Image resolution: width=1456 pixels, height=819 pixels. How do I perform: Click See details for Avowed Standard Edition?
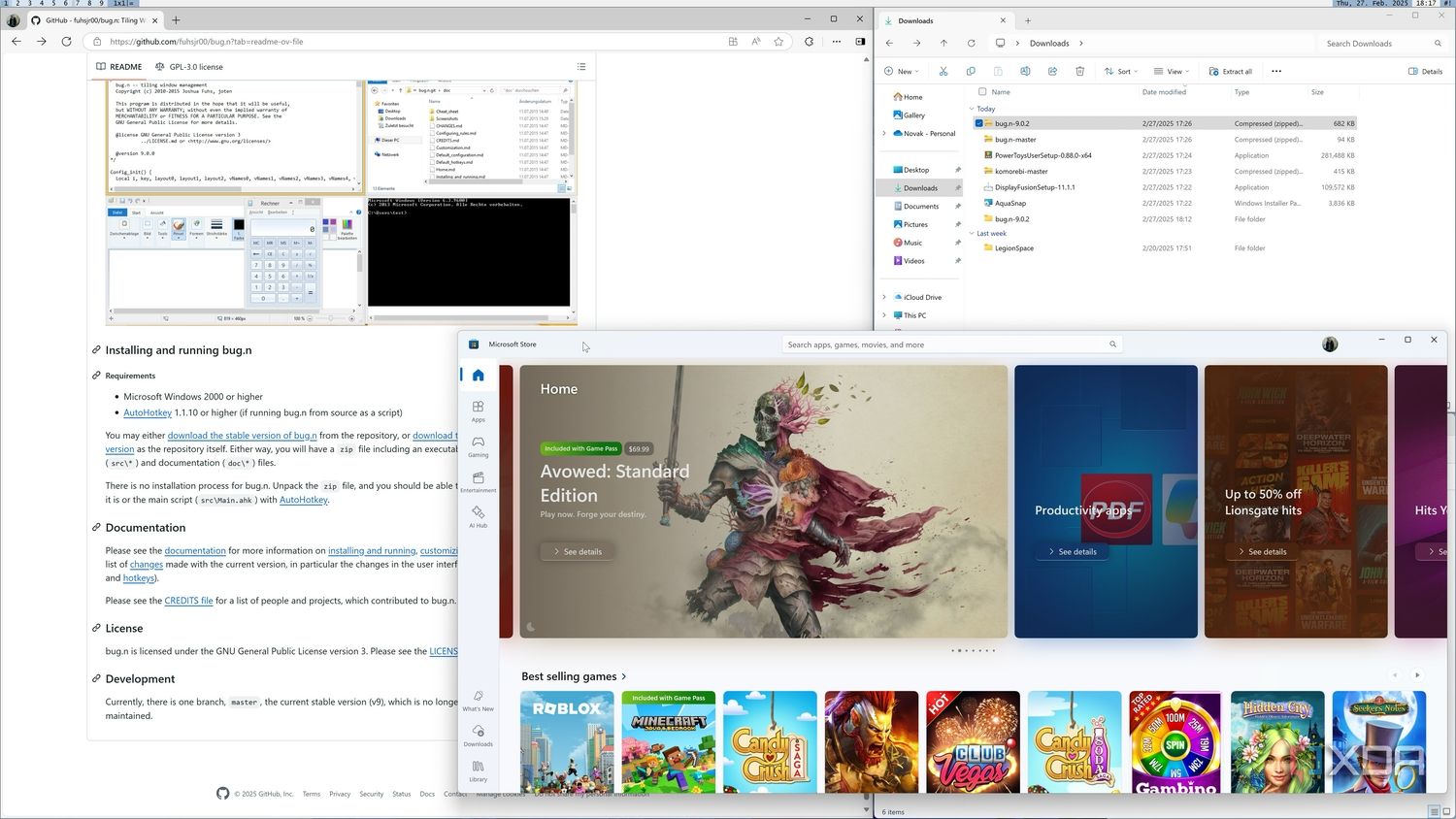578,551
